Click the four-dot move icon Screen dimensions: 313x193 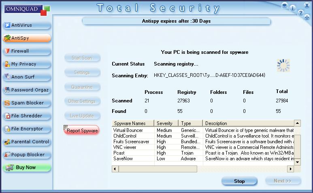(x=307, y=17)
